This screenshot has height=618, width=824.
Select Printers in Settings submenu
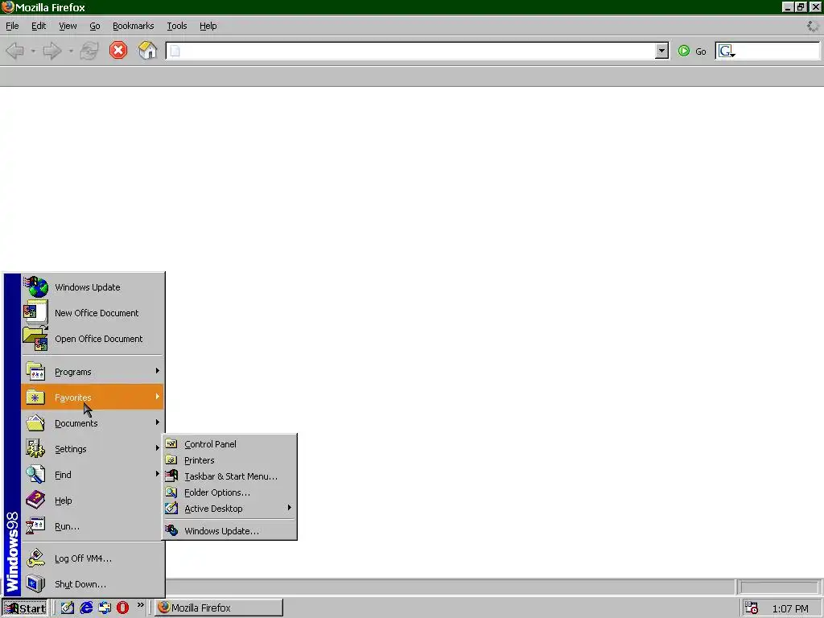tap(229, 459)
